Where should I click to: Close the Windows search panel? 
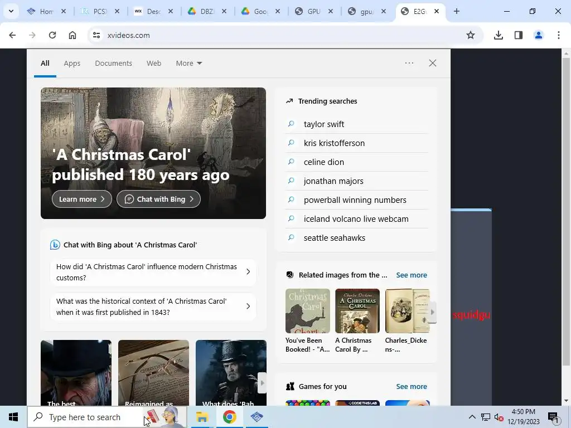tap(433, 63)
